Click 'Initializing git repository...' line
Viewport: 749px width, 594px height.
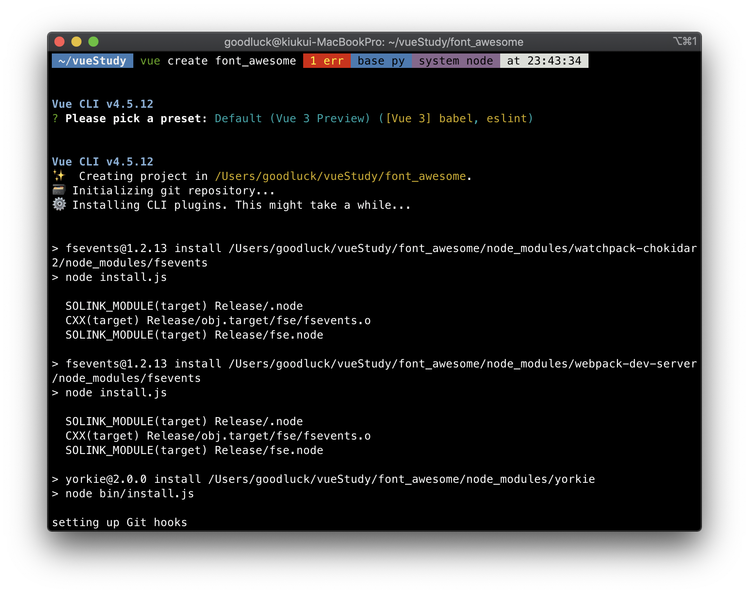pos(174,191)
